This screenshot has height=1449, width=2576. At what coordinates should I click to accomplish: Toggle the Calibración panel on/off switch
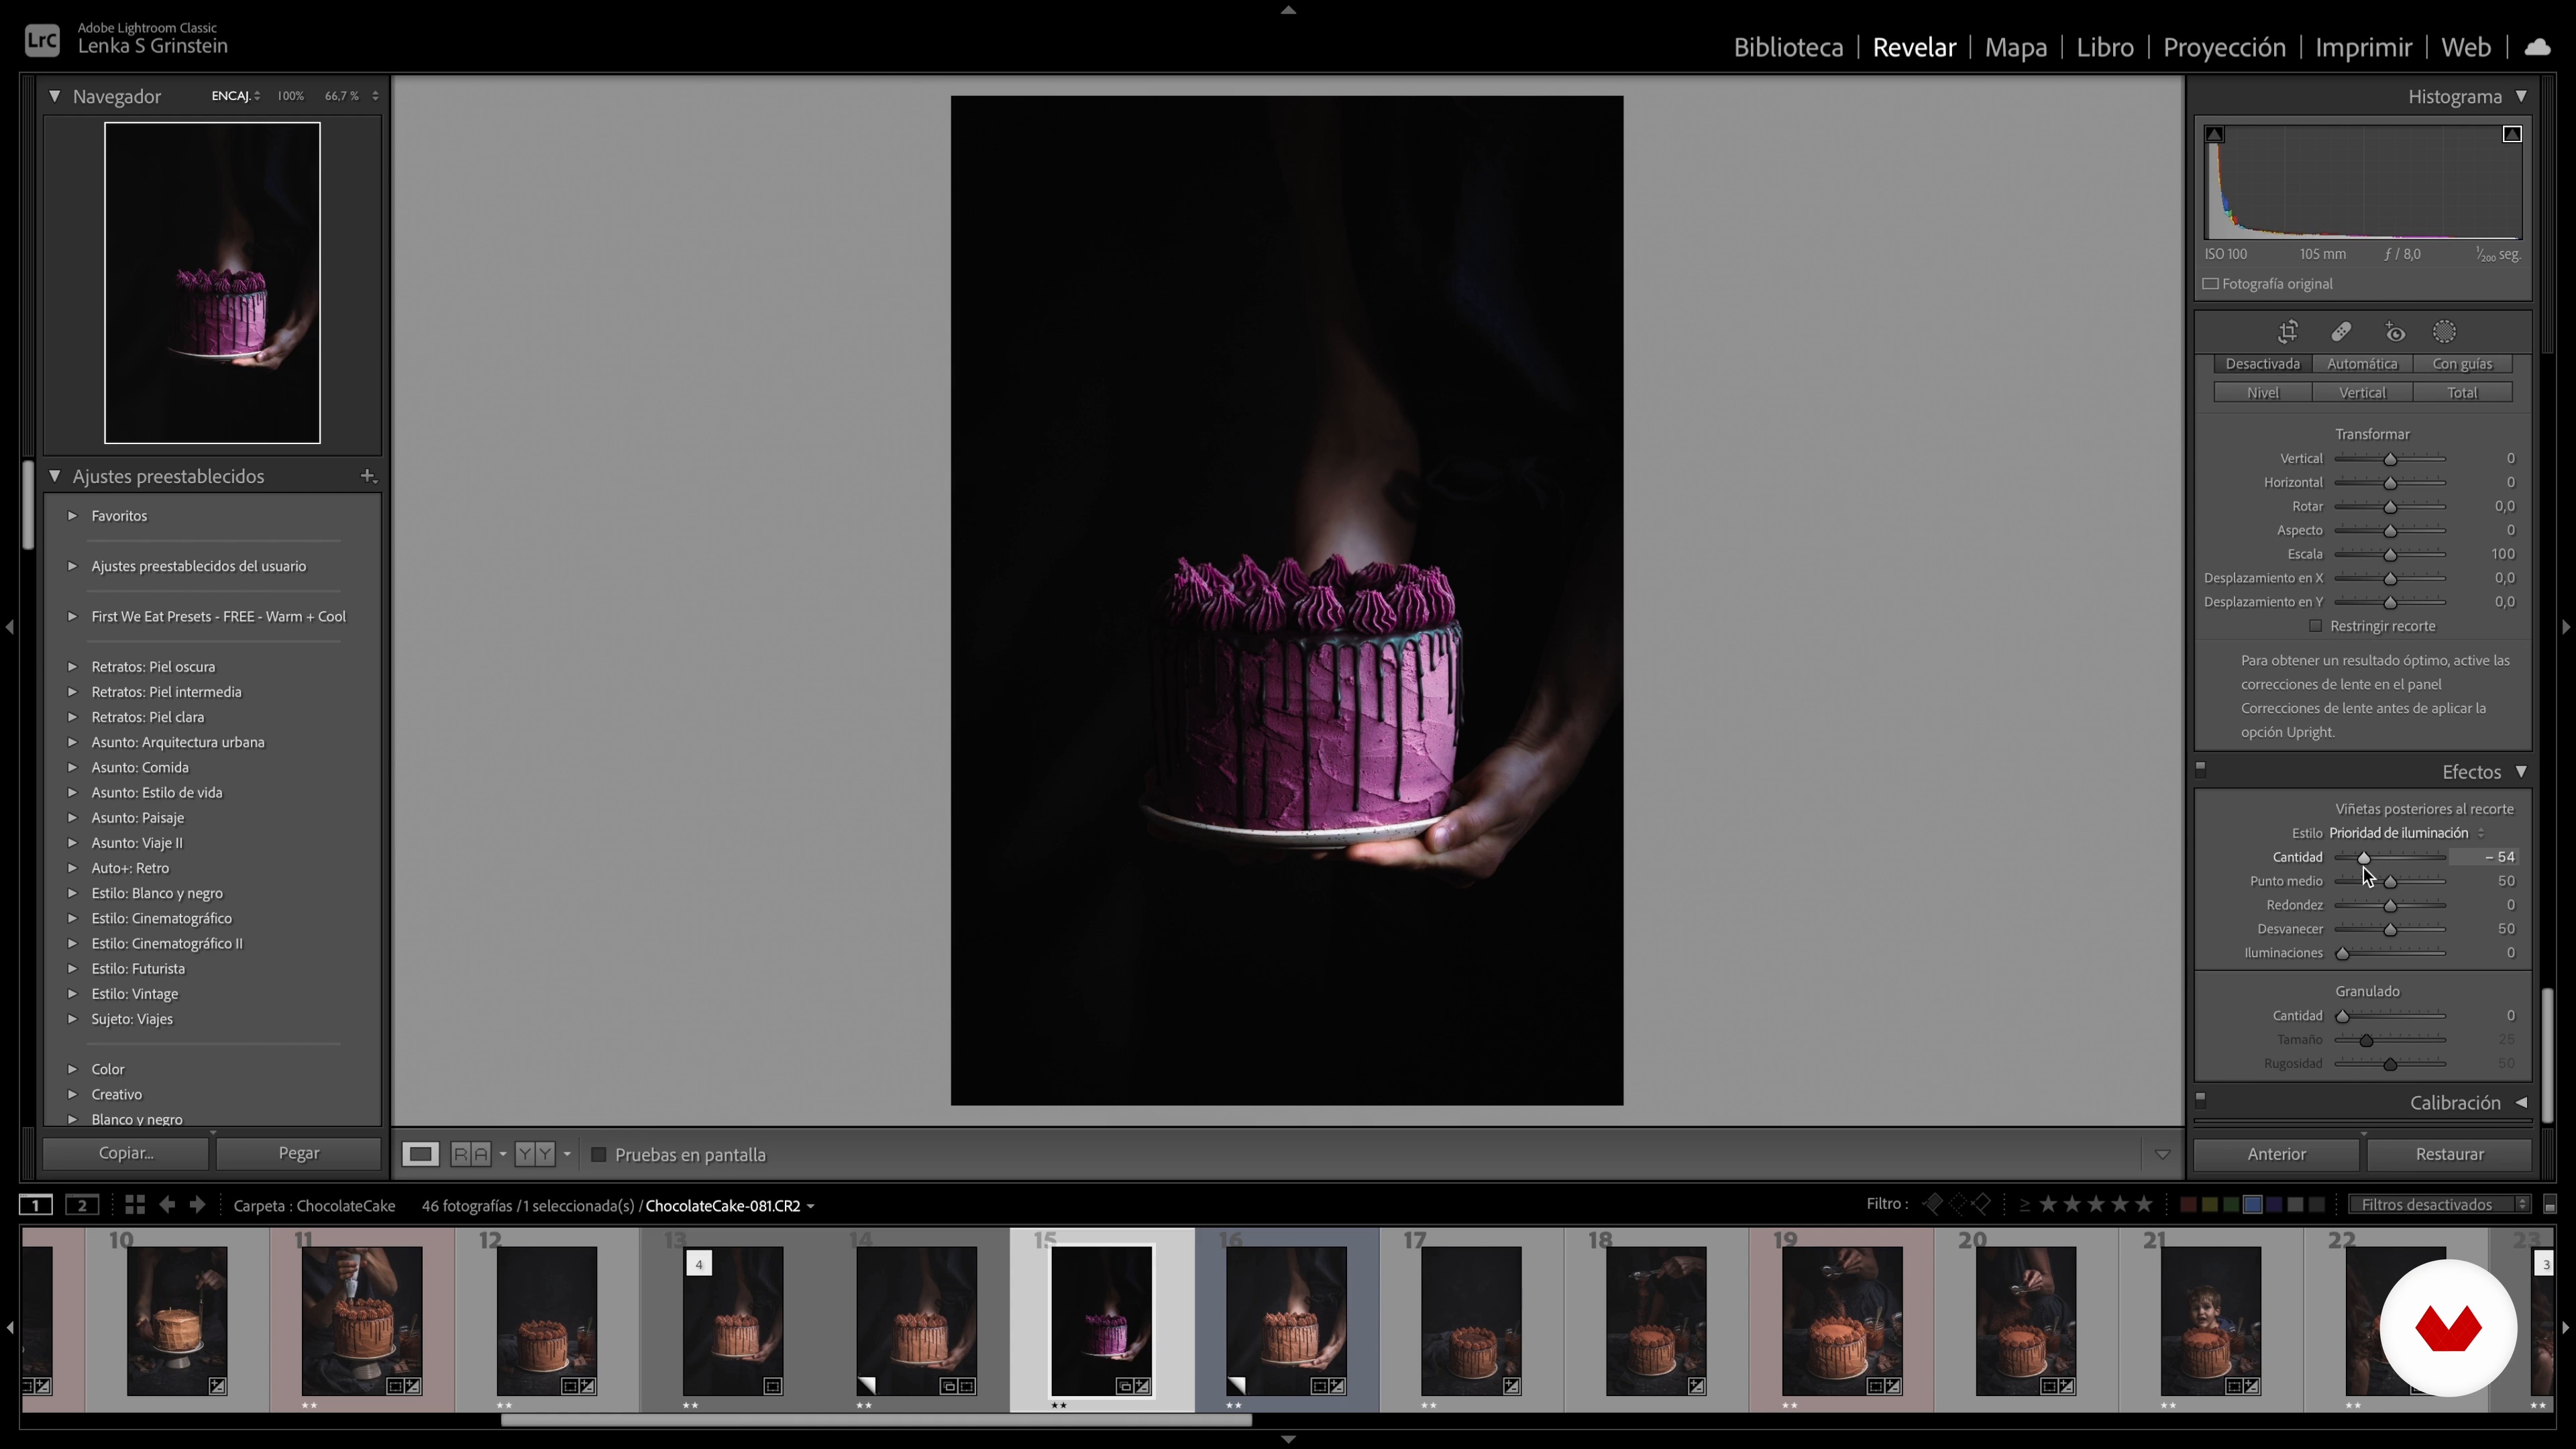2201,1100
